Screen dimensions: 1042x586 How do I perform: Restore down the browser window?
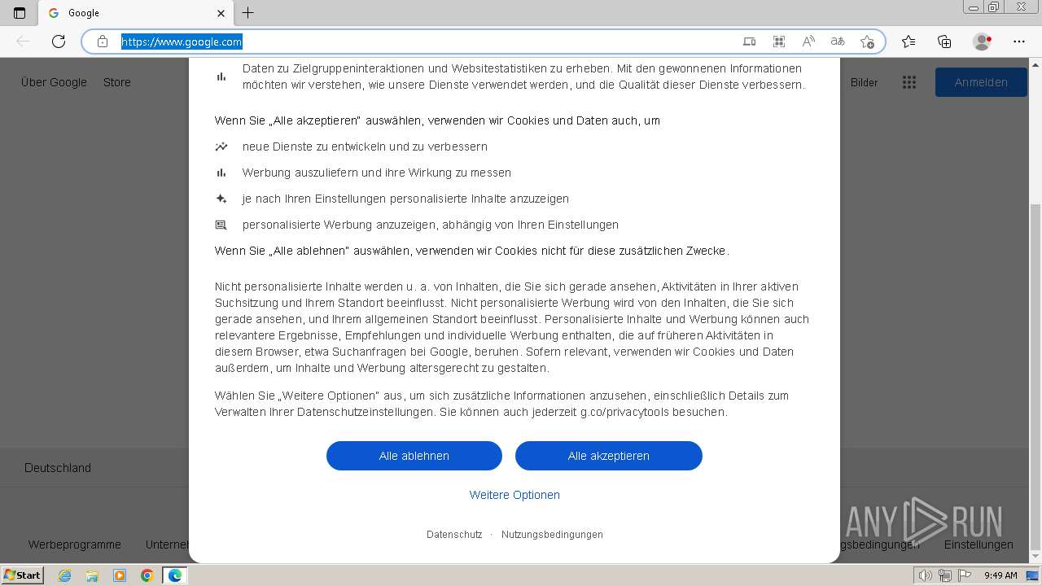994,7
